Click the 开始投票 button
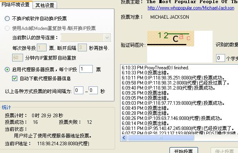The image size is (238, 153). pos(184,151)
